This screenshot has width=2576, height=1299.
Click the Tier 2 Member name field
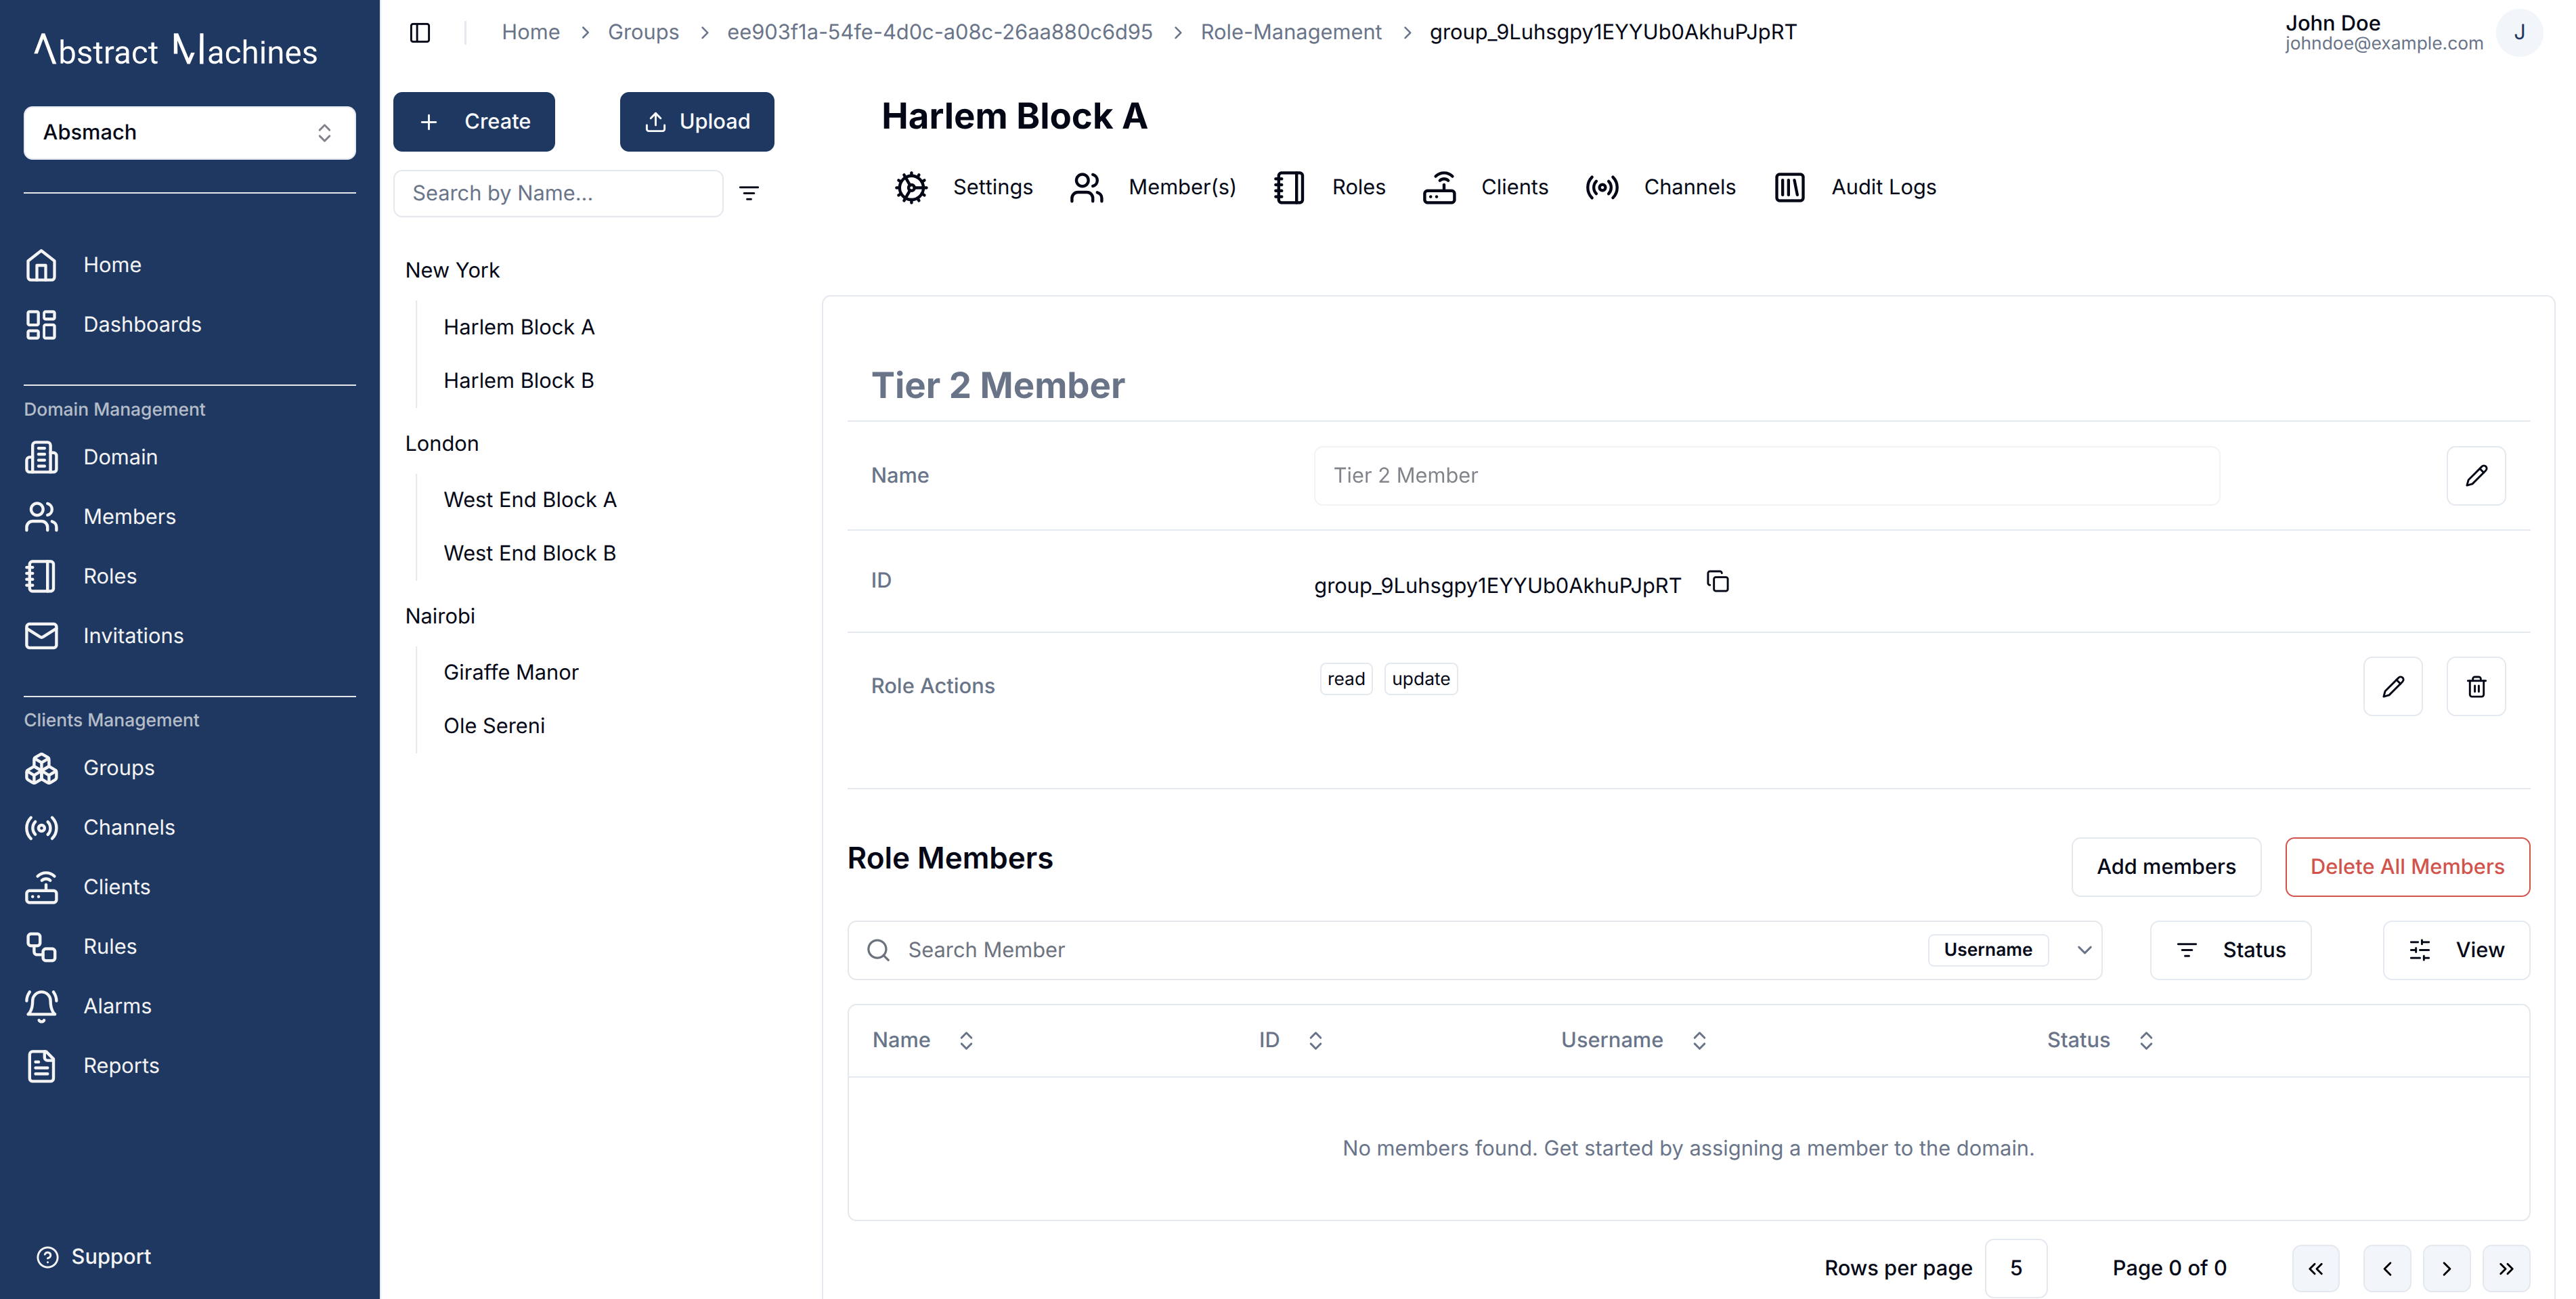(1766, 476)
